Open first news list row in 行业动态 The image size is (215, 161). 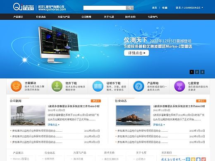coord(160,131)
